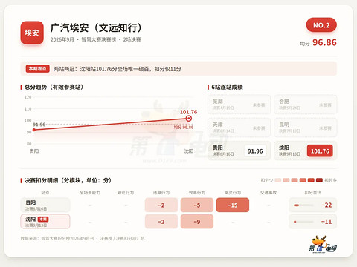Click the 80 y-axis label

click(29, 144)
